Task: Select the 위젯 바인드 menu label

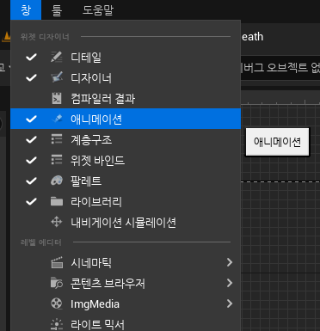Action: (98, 161)
